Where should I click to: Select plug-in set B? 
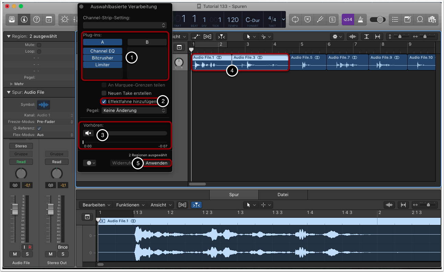pos(147,42)
